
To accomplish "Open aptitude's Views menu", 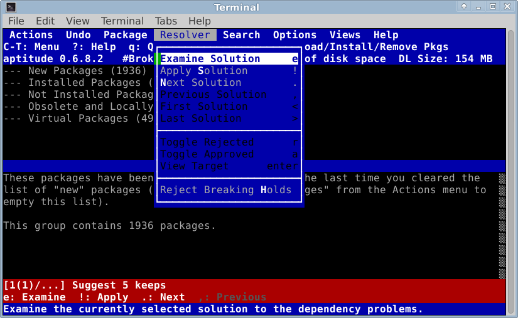I will click(345, 35).
